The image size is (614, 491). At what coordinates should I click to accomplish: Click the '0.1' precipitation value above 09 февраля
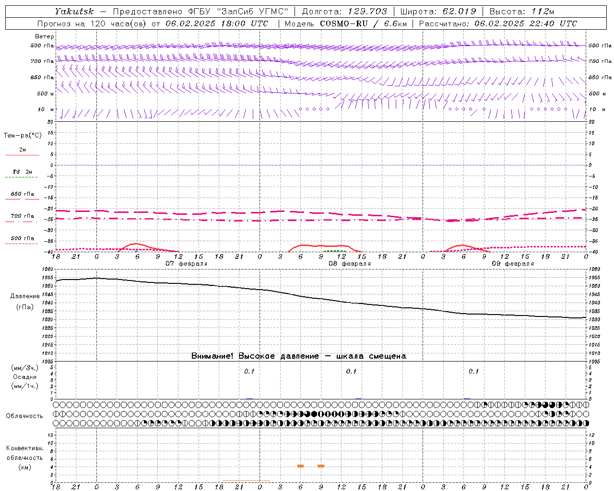pyautogui.click(x=473, y=372)
